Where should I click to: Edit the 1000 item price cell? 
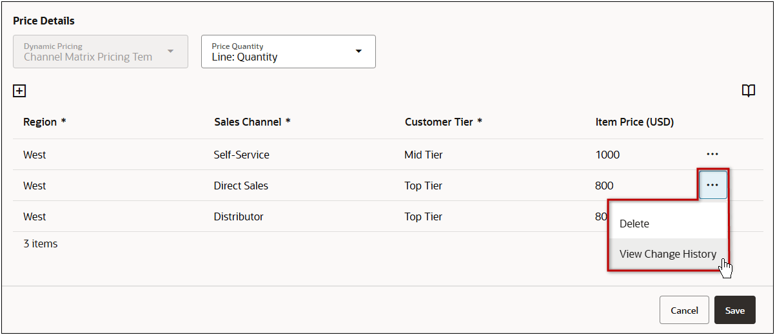[607, 155]
